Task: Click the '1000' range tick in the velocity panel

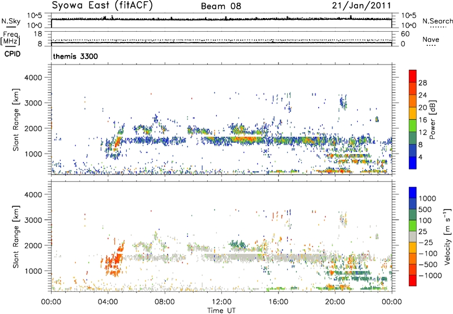Action: (x=33, y=271)
